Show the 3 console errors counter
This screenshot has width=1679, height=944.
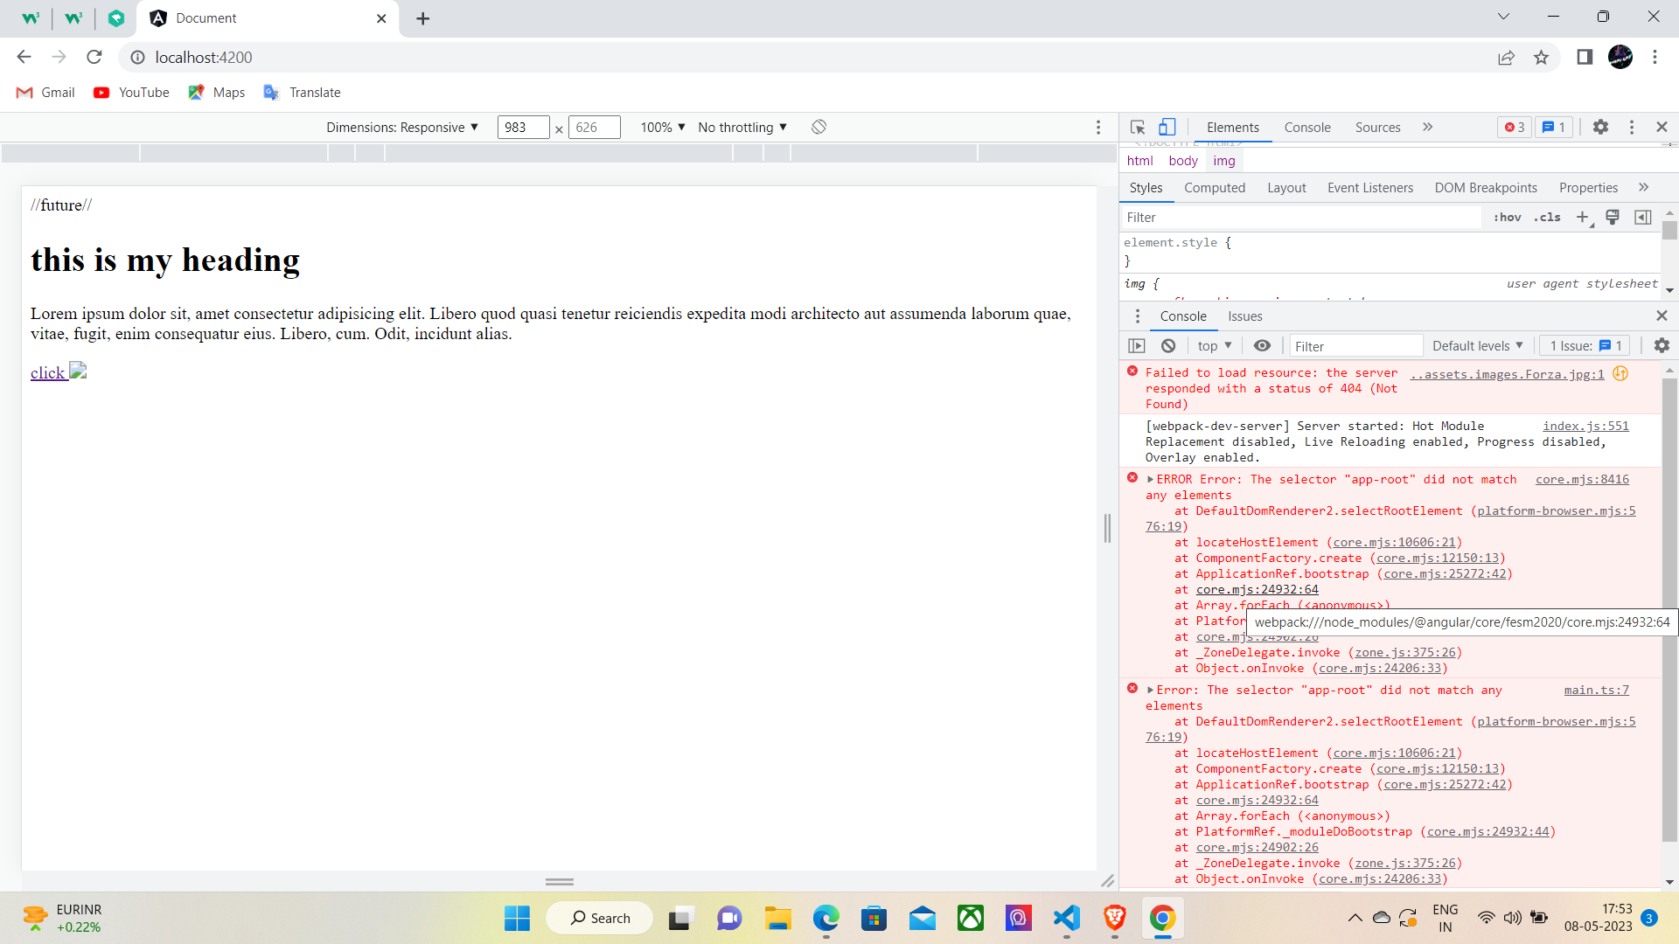(x=1514, y=127)
